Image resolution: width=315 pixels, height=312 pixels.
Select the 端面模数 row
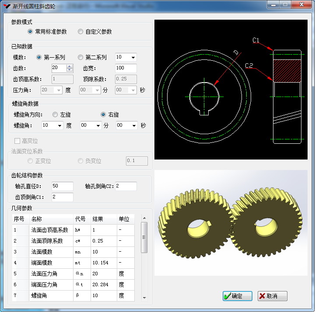(73, 263)
